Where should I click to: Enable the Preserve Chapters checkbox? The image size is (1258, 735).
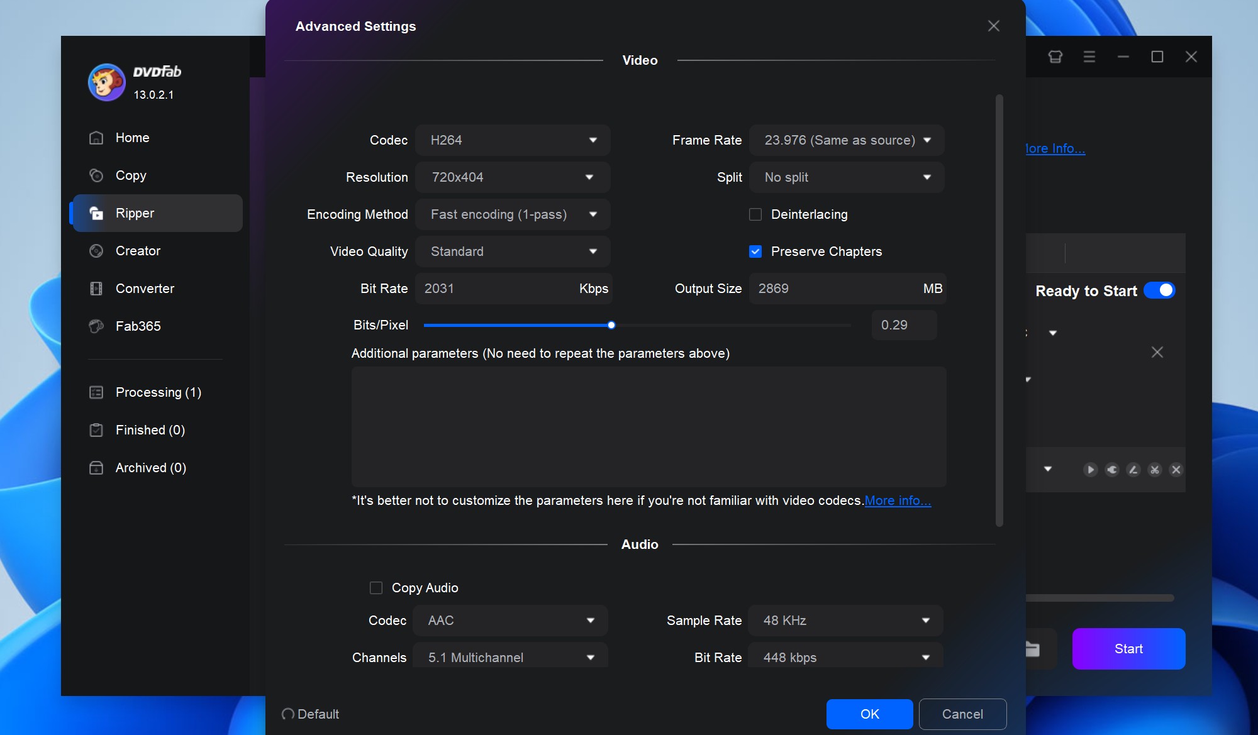pyautogui.click(x=755, y=251)
